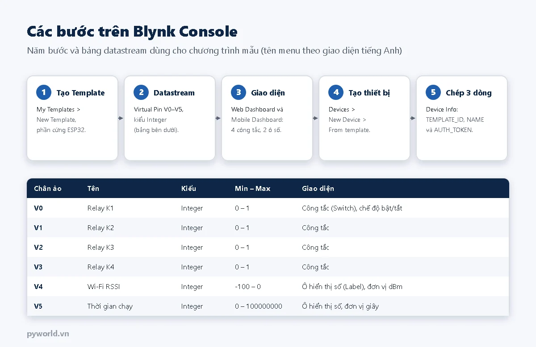
Task: Click the text "Mobile Dashboard:"
Action: click(257, 120)
